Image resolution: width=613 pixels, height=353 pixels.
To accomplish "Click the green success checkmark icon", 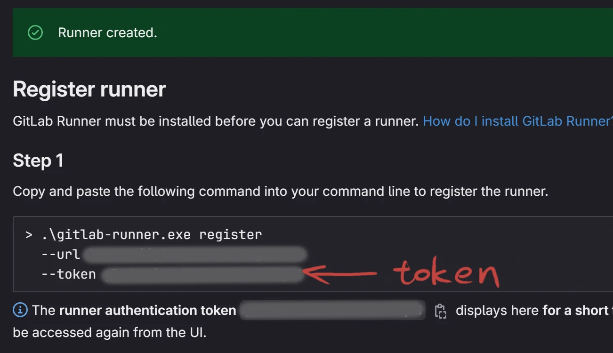I will coord(35,32).
